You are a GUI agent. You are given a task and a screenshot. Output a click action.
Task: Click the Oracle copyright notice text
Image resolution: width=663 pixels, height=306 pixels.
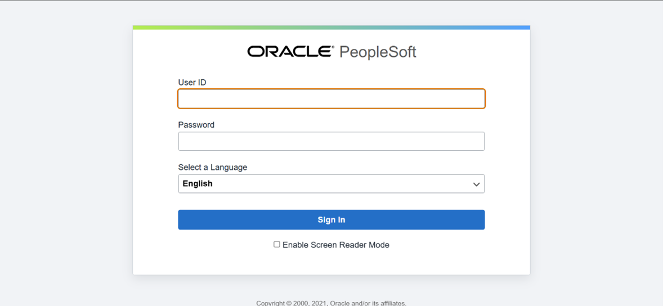331,303
